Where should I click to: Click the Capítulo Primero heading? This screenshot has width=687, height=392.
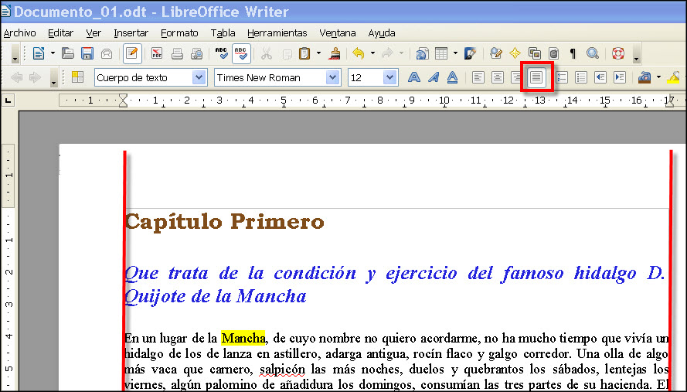225,221
